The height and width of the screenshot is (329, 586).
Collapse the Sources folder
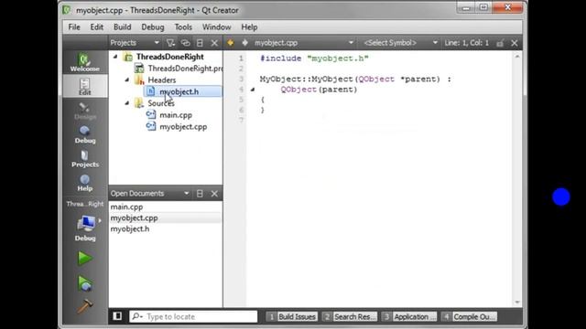coord(126,103)
